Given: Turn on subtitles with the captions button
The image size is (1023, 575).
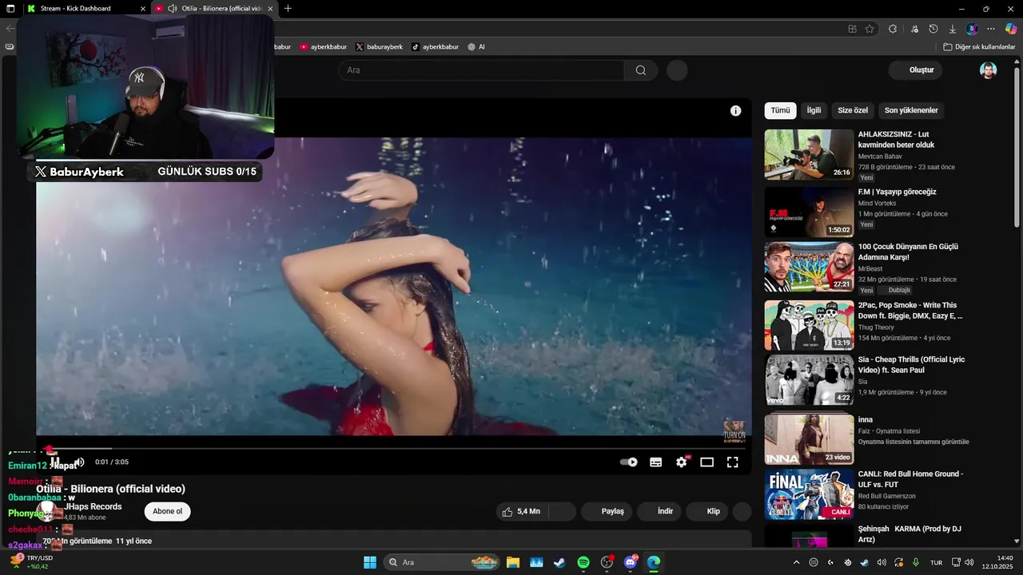Looking at the screenshot, I should click(x=655, y=462).
